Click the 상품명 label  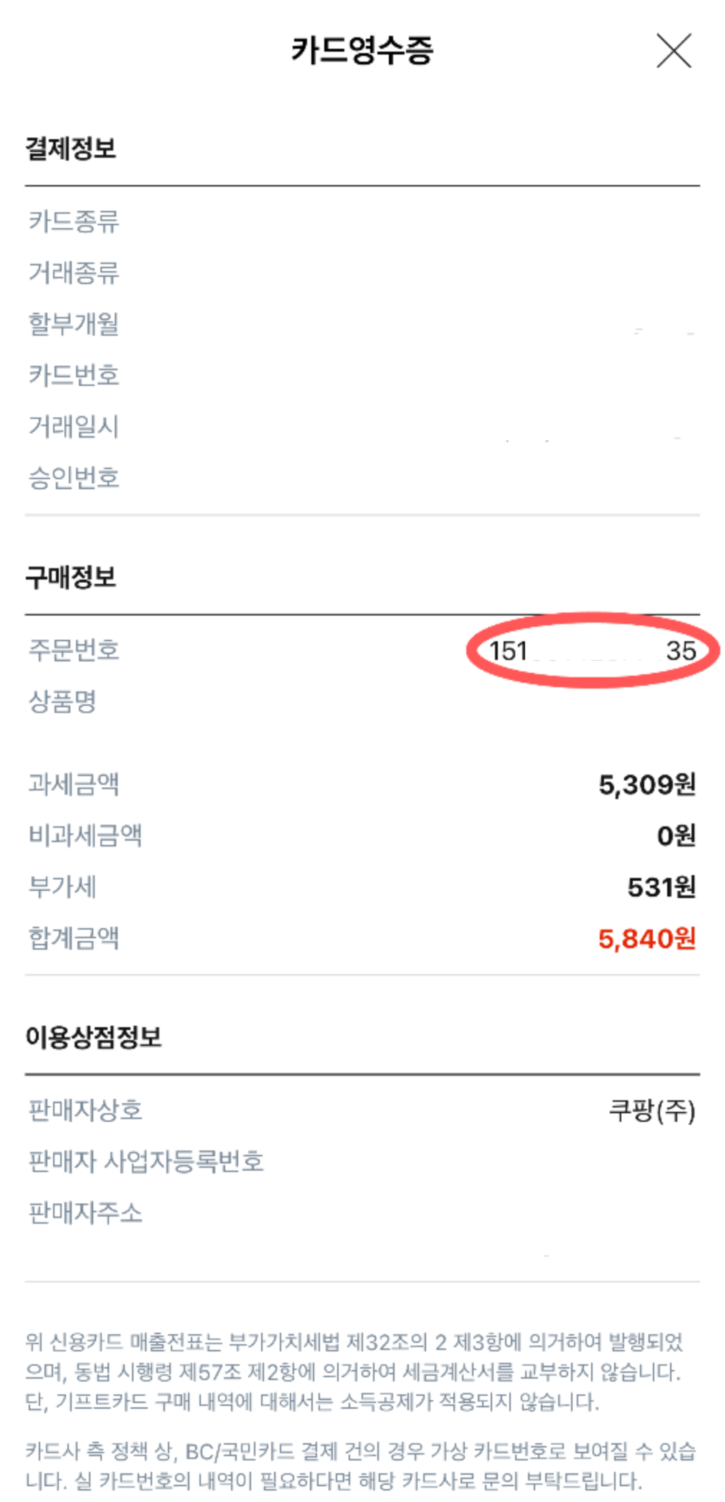point(62,701)
